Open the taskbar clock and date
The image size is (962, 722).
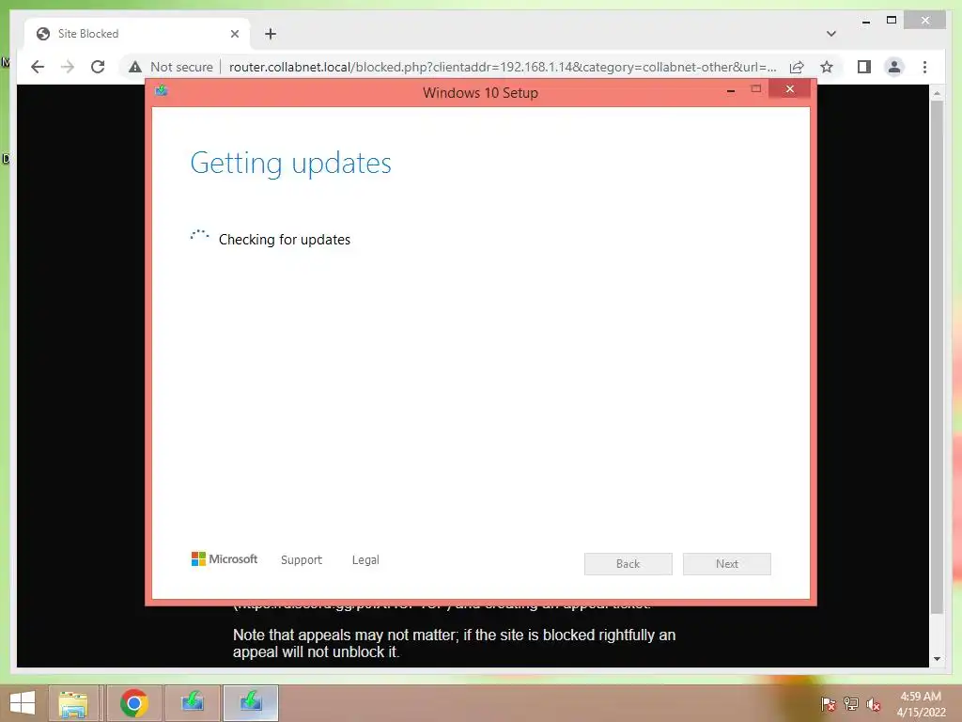click(x=921, y=704)
